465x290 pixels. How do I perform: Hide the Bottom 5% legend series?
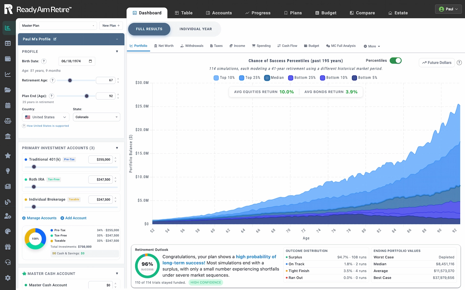365,78
